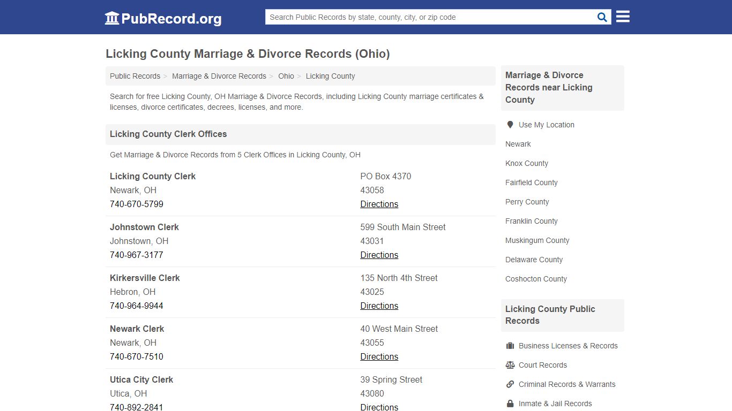Viewport: 732px width, 411px height.
Task: Open Inmate & Jail Records link
Action: [555, 404]
